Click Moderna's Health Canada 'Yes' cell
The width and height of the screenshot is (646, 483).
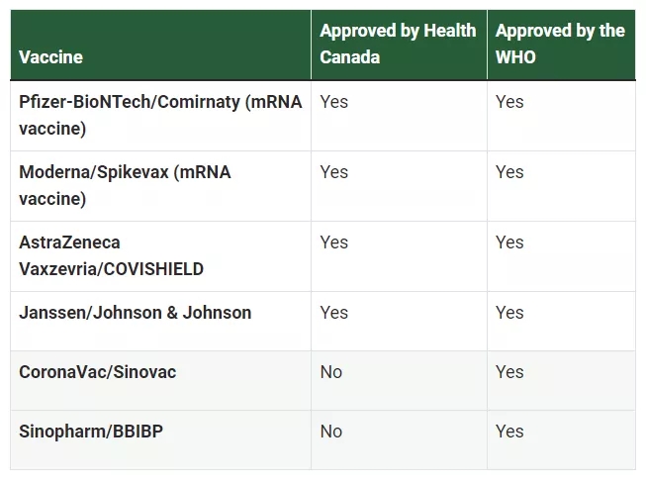point(334,172)
